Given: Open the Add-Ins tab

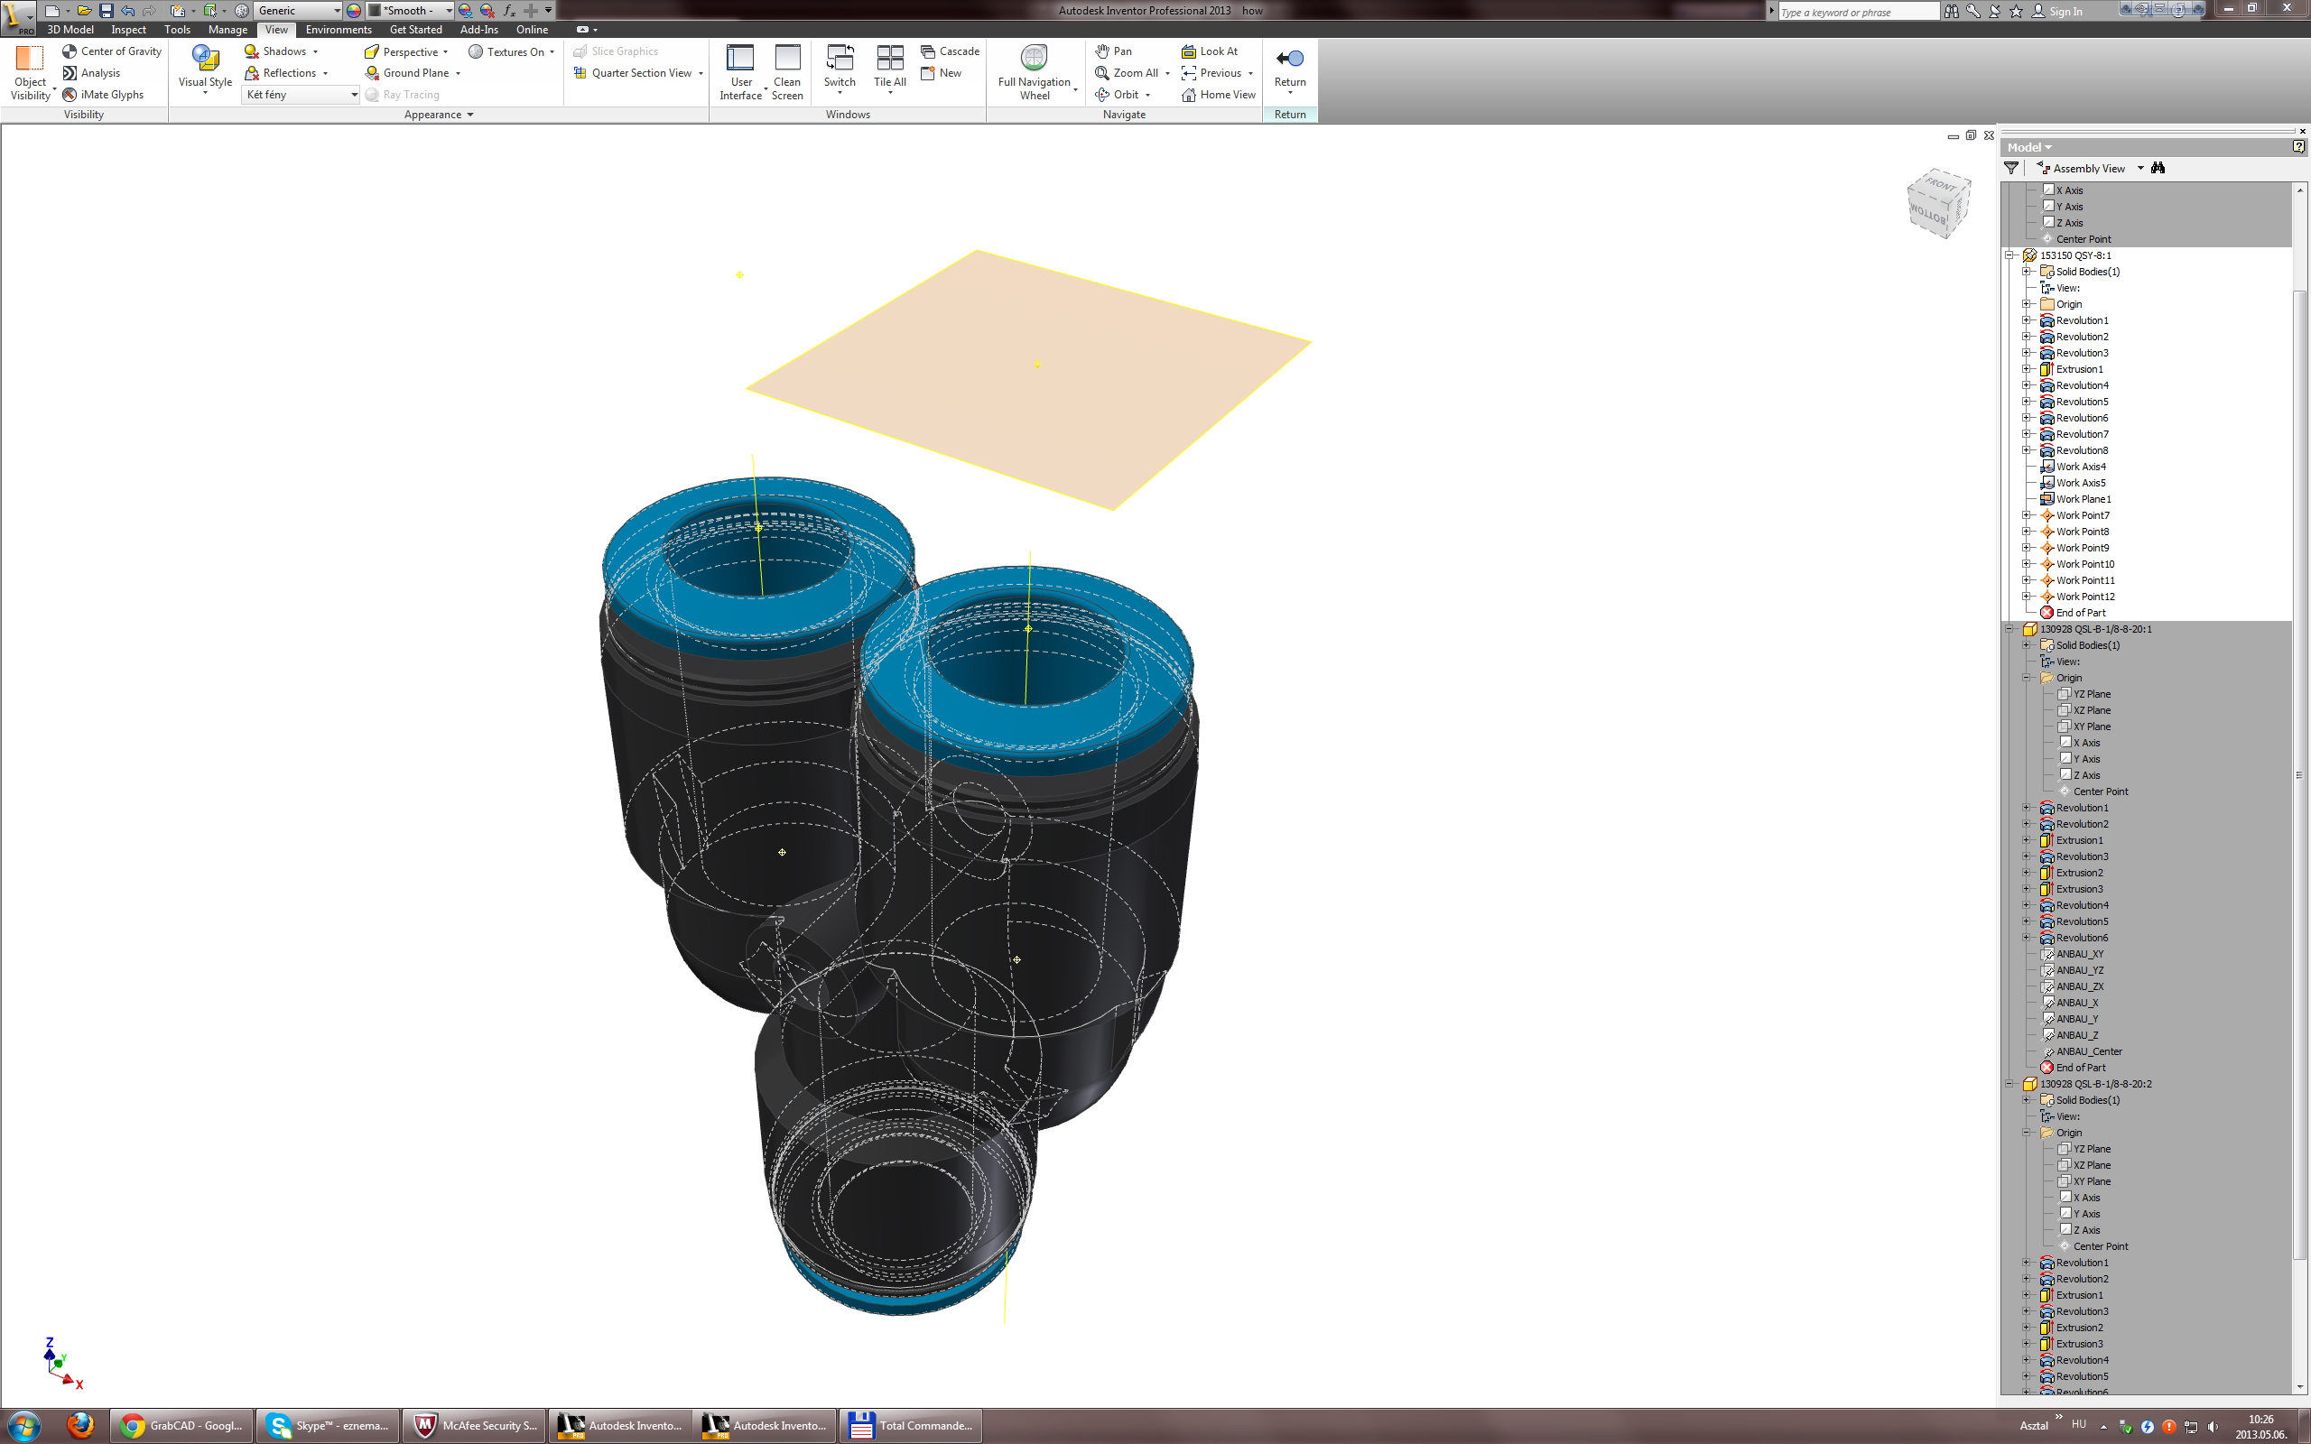Looking at the screenshot, I should 479,30.
